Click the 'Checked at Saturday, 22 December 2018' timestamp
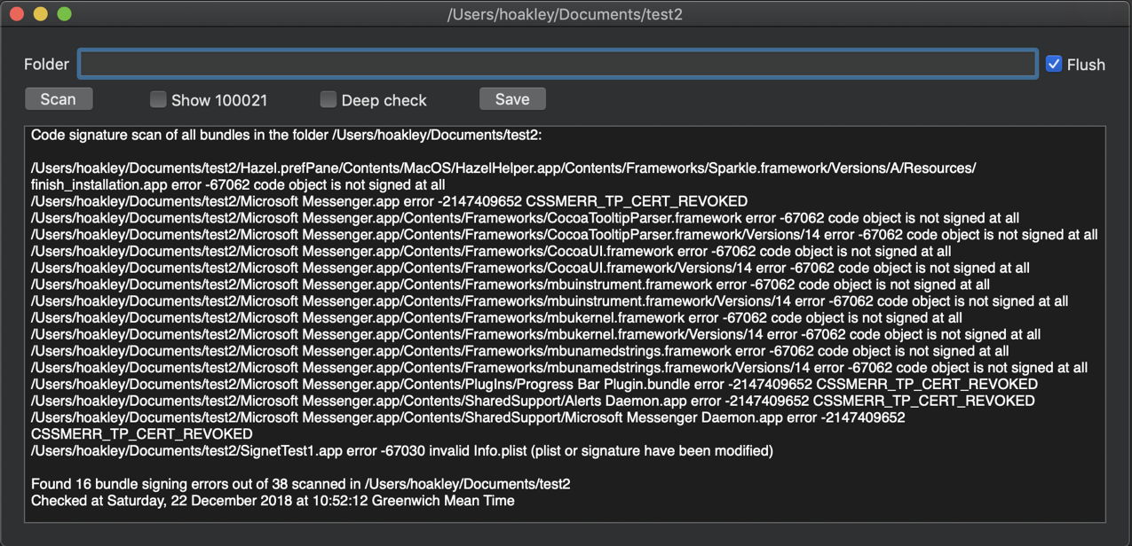The height and width of the screenshot is (546, 1132). [273, 501]
